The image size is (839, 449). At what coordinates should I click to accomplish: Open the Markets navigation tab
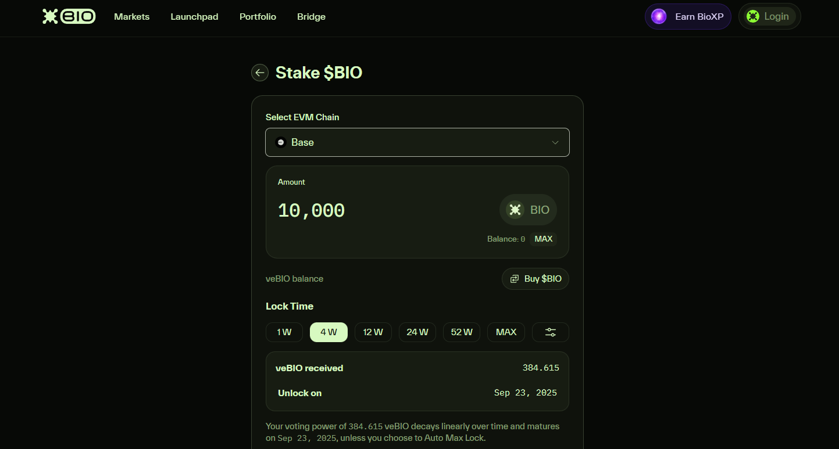[x=132, y=17]
